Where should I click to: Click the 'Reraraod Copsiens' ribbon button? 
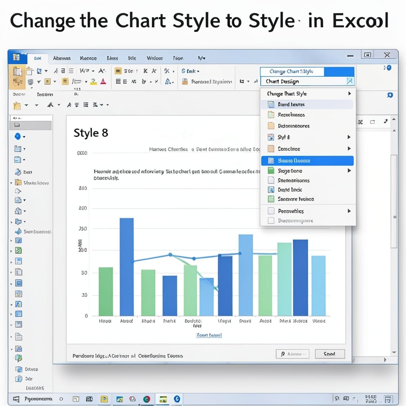[x=207, y=82]
